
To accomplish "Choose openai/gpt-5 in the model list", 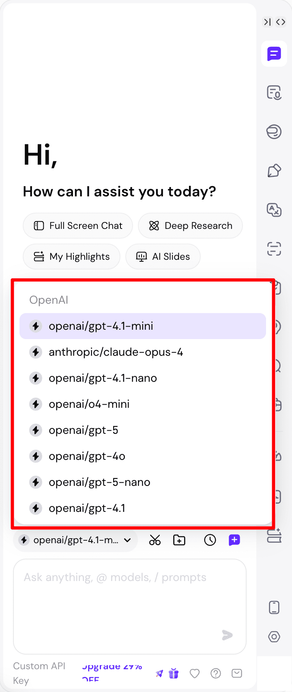I will [x=83, y=430].
